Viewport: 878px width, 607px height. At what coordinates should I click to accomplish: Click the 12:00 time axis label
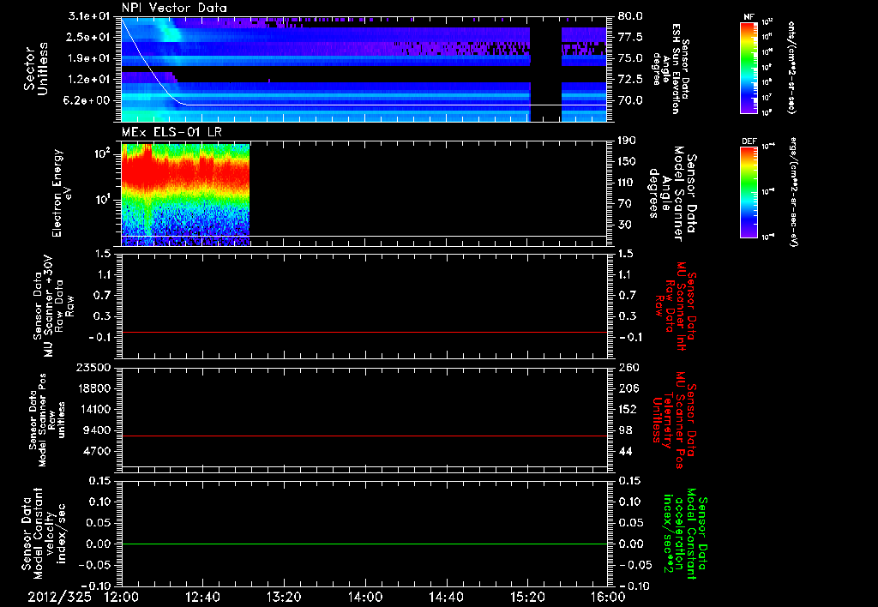point(121,597)
